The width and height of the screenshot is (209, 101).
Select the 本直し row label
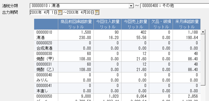42,91
